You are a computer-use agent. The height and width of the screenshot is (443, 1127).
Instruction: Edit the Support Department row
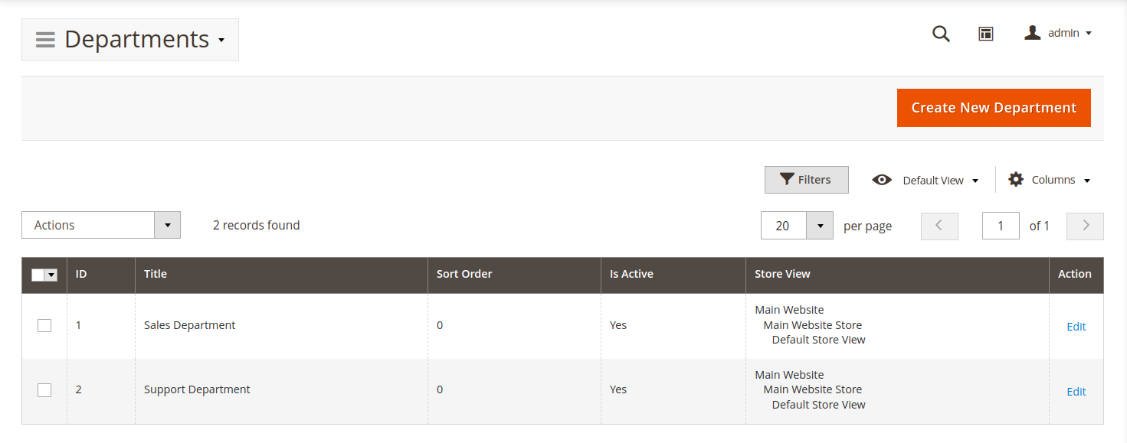1076,392
